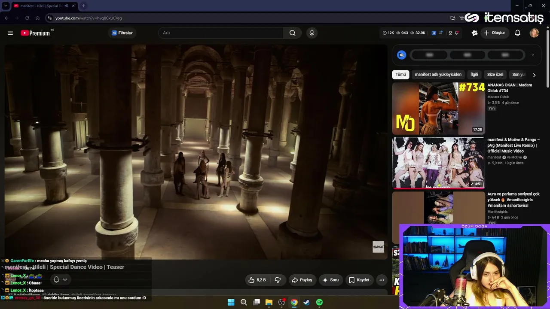This screenshot has width=550, height=309.
Task: Click the youtube.com address bar URL
Action: tap(89, 18)
